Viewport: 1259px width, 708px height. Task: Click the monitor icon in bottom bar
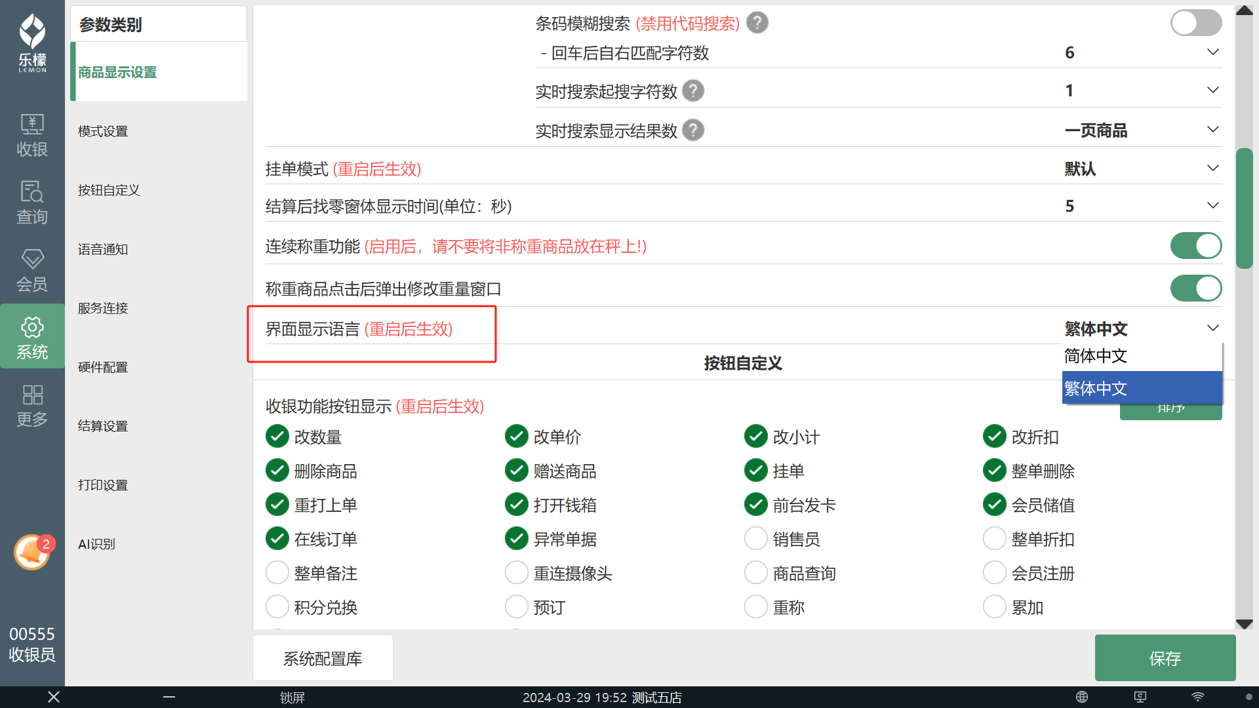pyautogui.click(x=1140, y=697)
